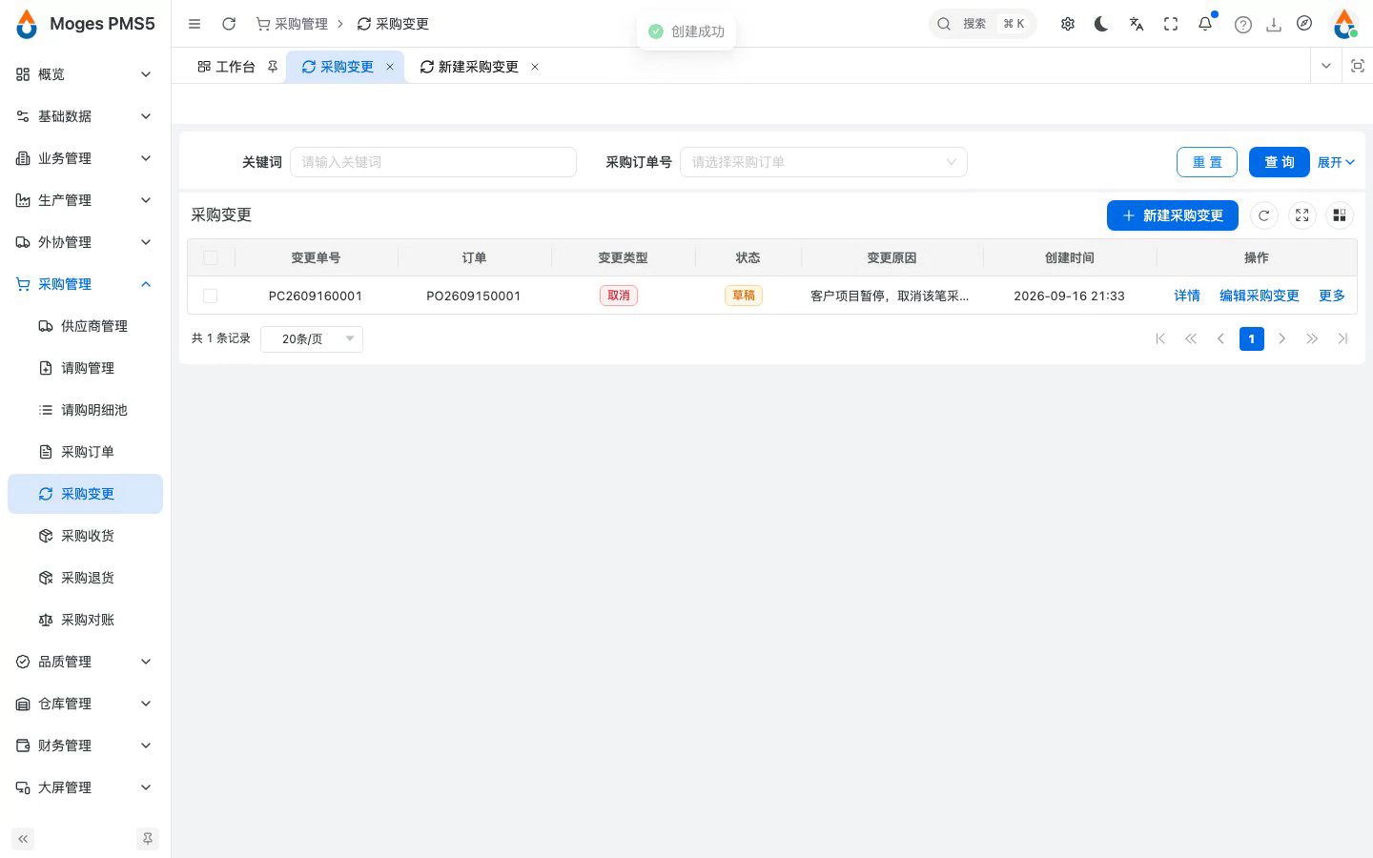Collapse the sidebar with double-chevron icon
This screenshot has height=858, width=1373.
coord(23,839)
